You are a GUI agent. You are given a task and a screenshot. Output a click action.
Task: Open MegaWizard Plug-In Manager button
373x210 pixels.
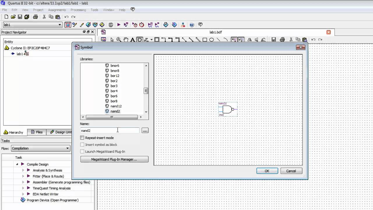click(x=114, y=159)
